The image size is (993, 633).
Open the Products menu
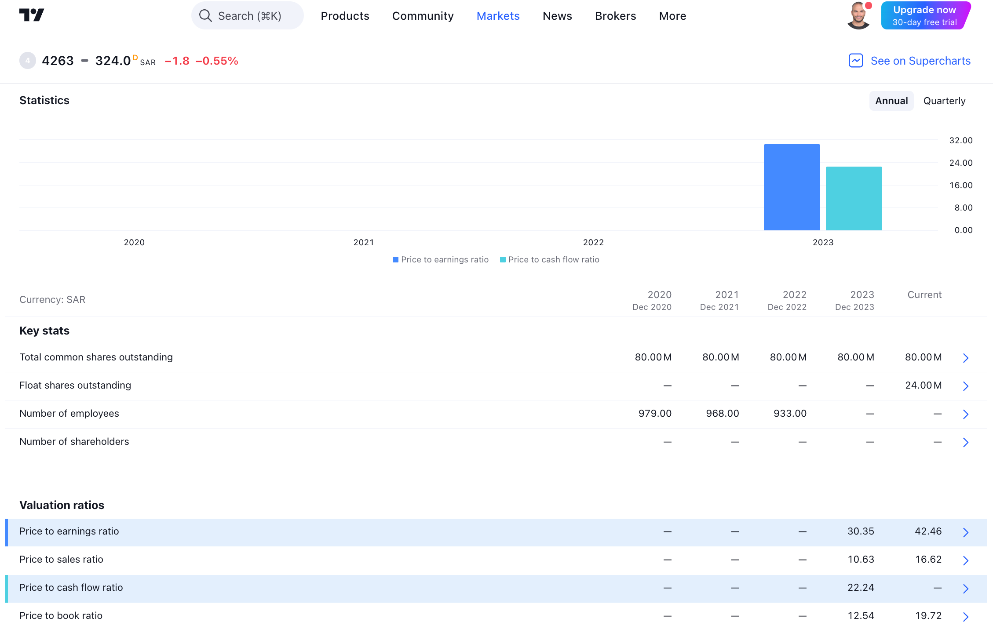[345, 16]
